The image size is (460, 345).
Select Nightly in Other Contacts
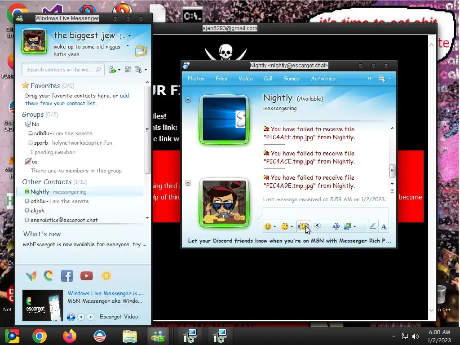pos(80,192)
